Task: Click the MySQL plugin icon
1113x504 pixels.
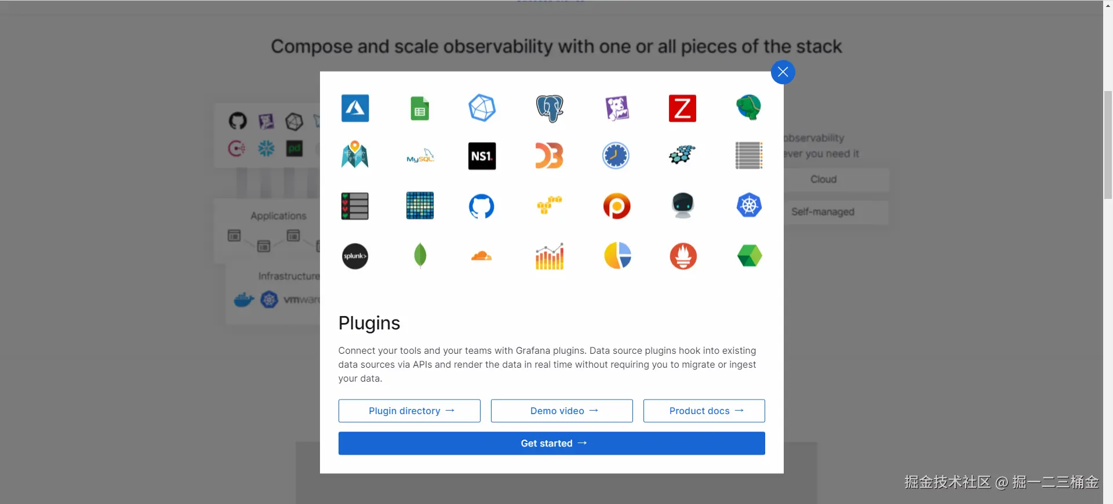Action: [x=420, y=156]
